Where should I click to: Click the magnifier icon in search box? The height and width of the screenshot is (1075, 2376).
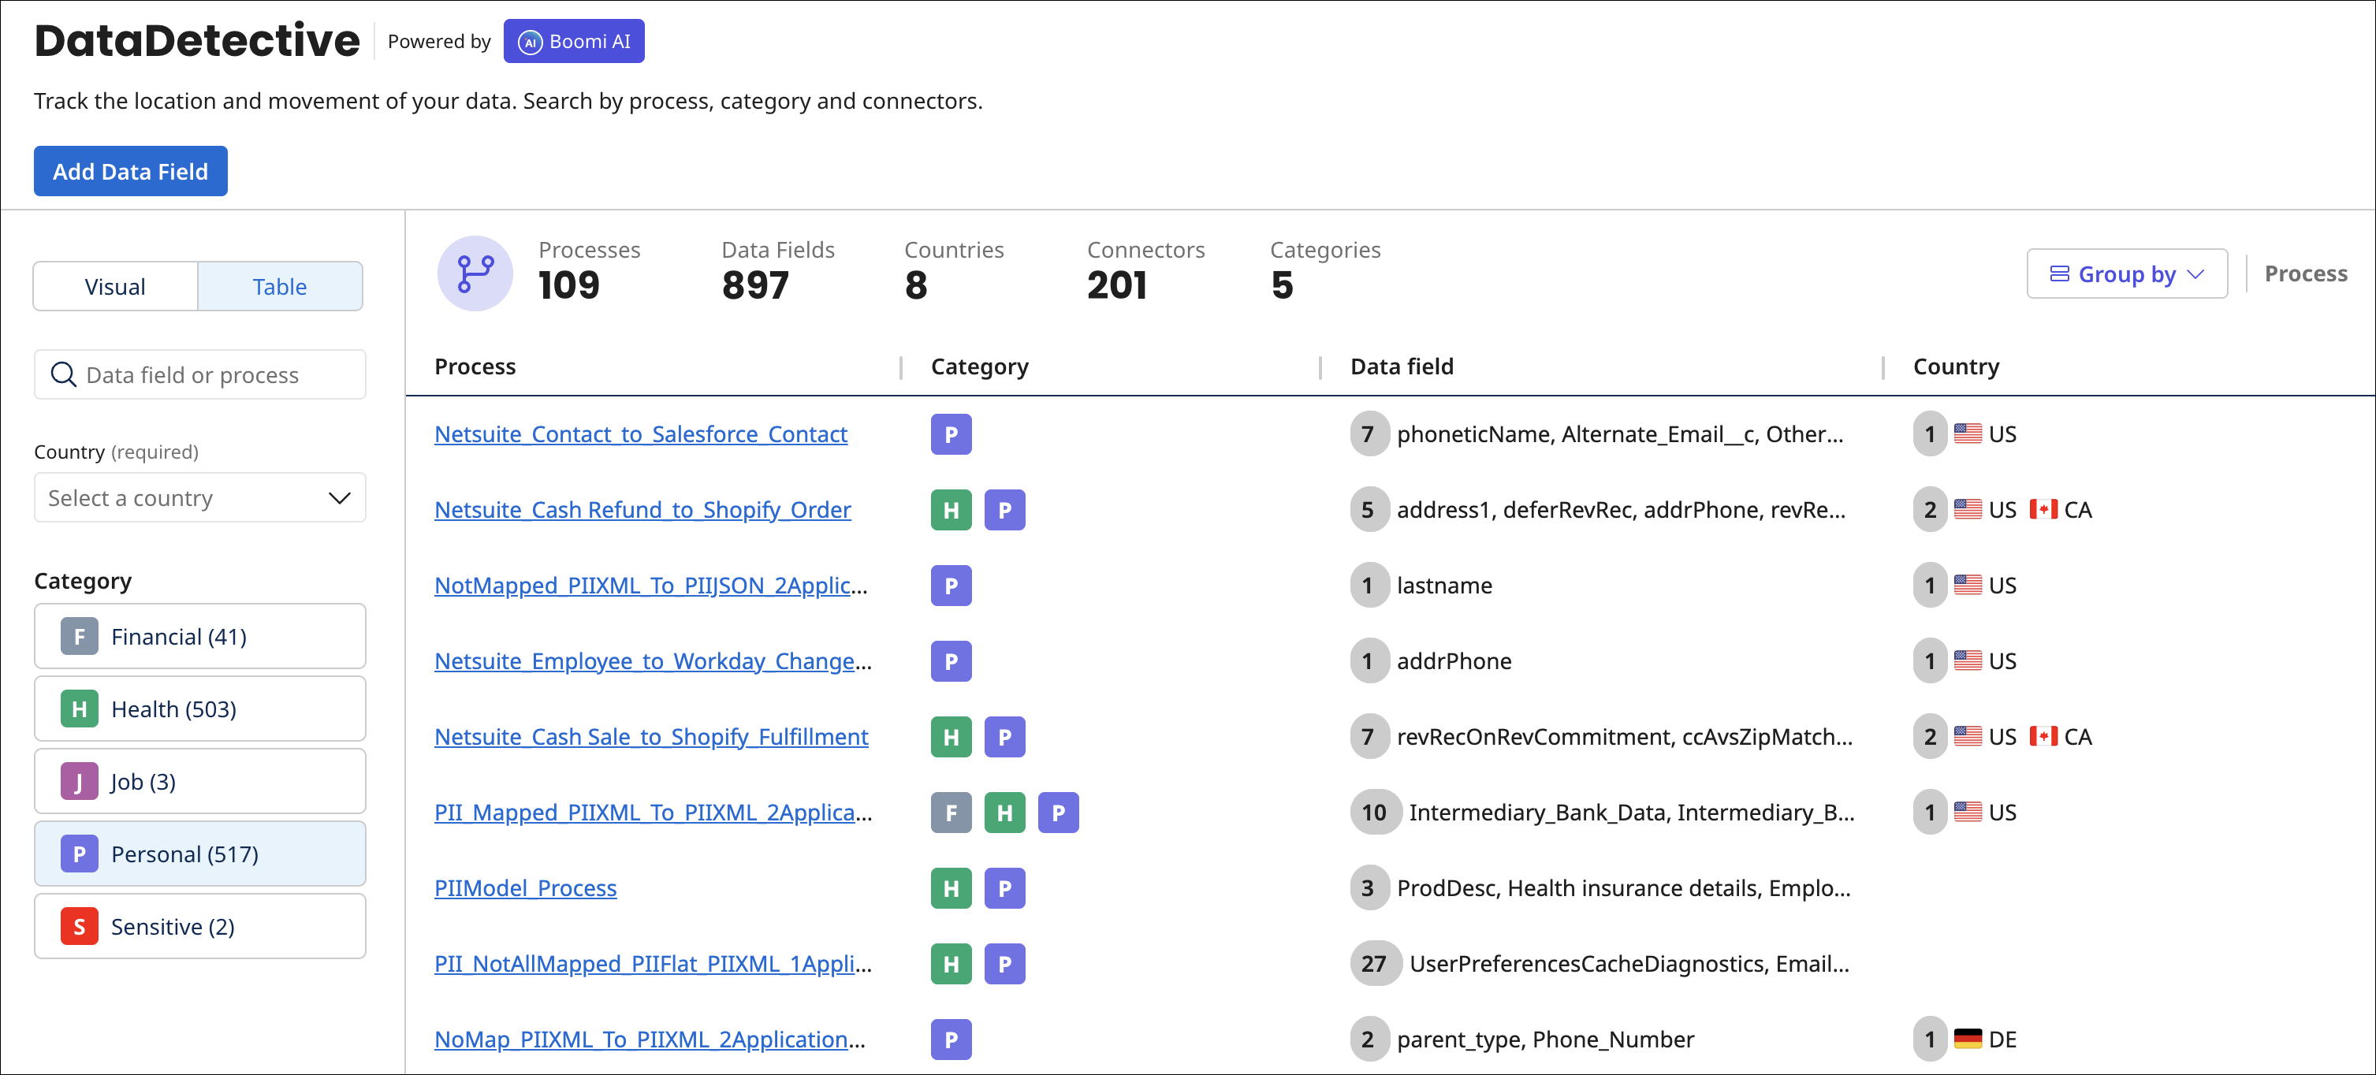tap(64, 374)
